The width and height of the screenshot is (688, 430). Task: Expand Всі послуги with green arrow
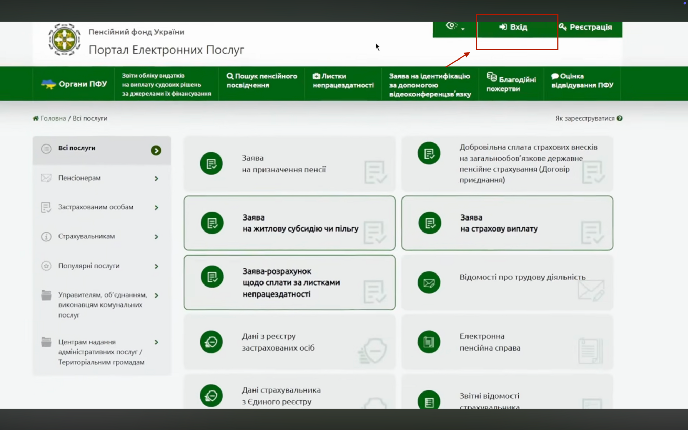pyautogui.click(x=156, y=150)
